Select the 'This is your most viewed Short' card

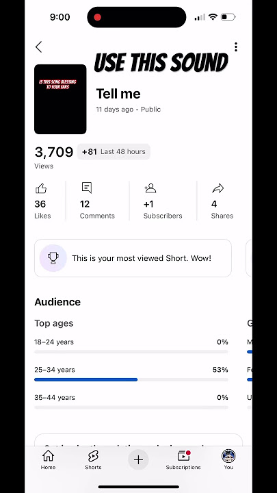click(x=133, y=258)
